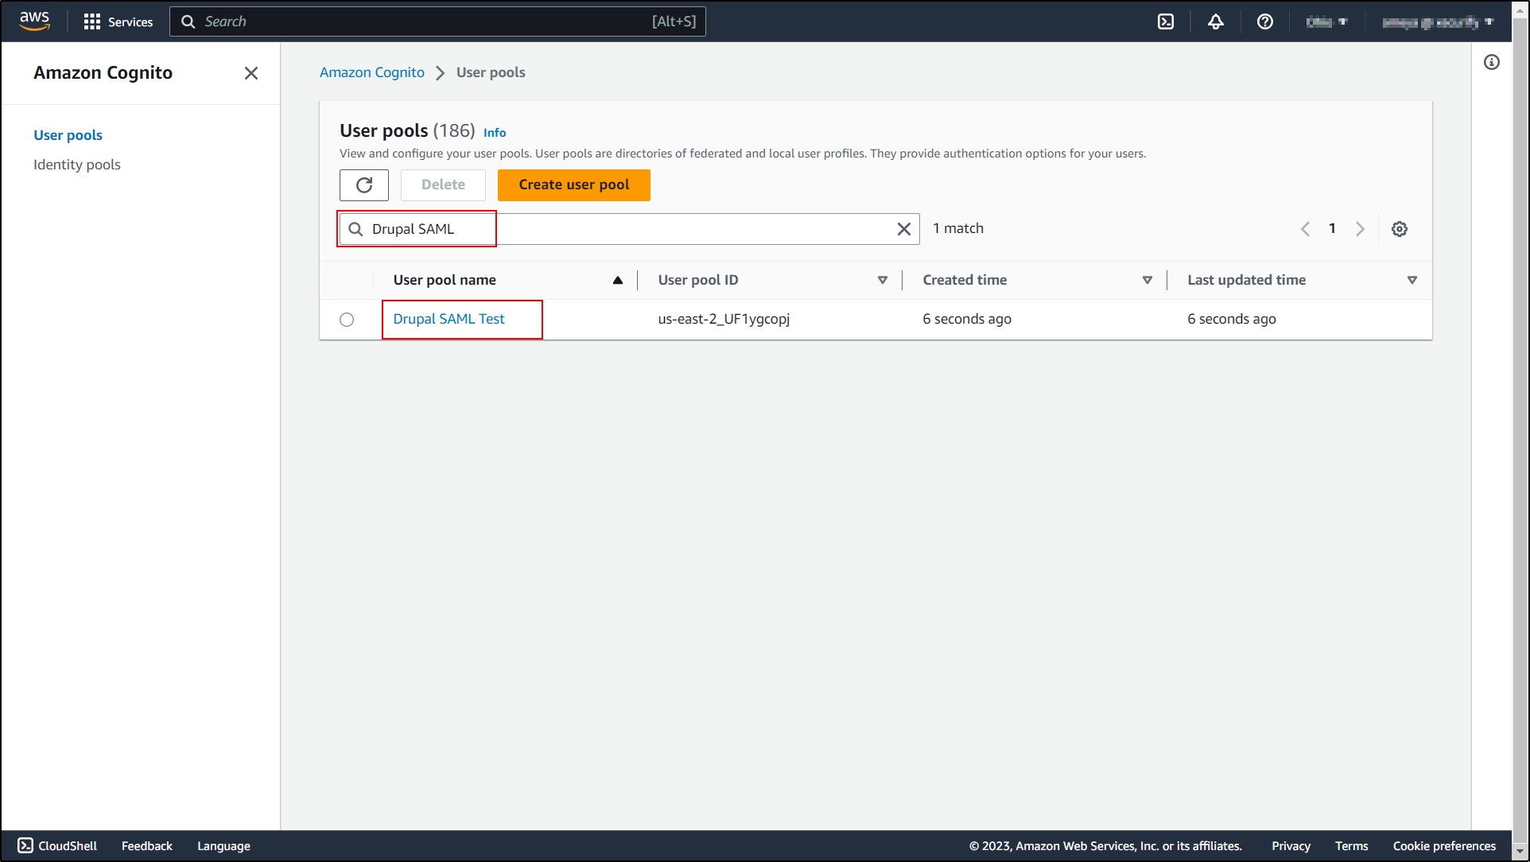This screenshot has width=1530, height=862.
Task: Open the help question mark menu
Action: [x=1264, y=21]
